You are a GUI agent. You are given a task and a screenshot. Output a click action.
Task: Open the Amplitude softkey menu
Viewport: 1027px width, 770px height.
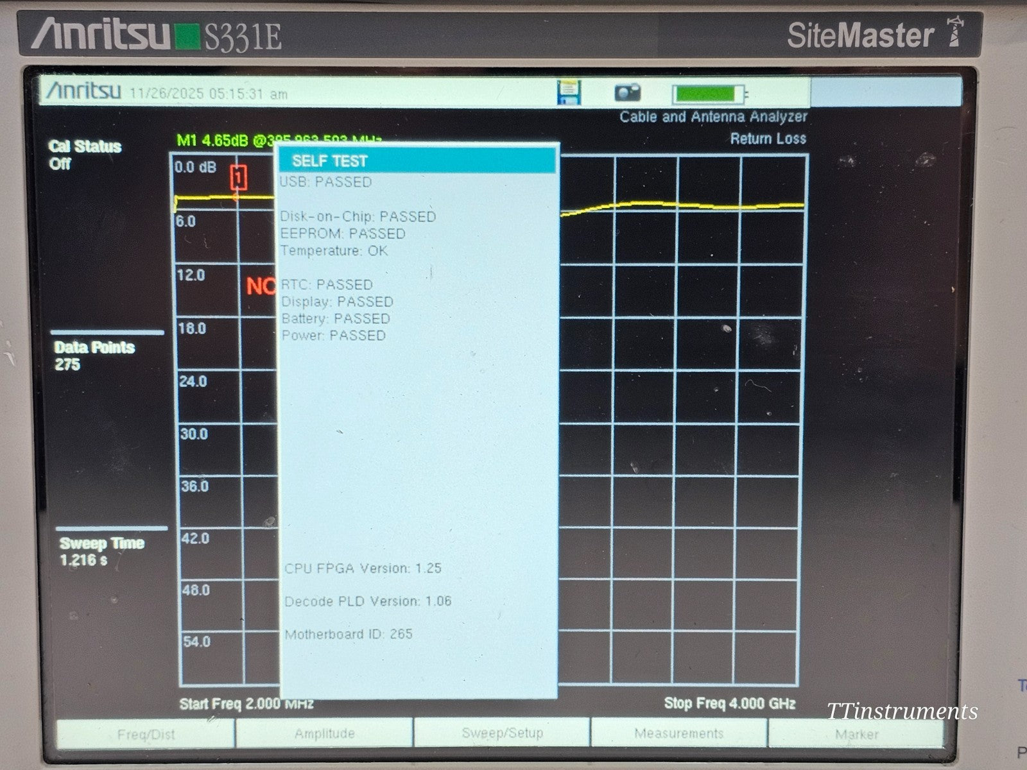point(324,732)
